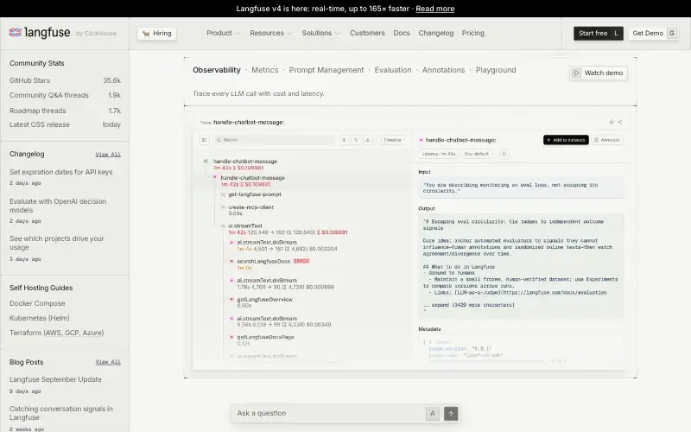Toggle the trace panel sidebar icon
The width and height of the screenshot is (691, 432).
coord(204,140)
